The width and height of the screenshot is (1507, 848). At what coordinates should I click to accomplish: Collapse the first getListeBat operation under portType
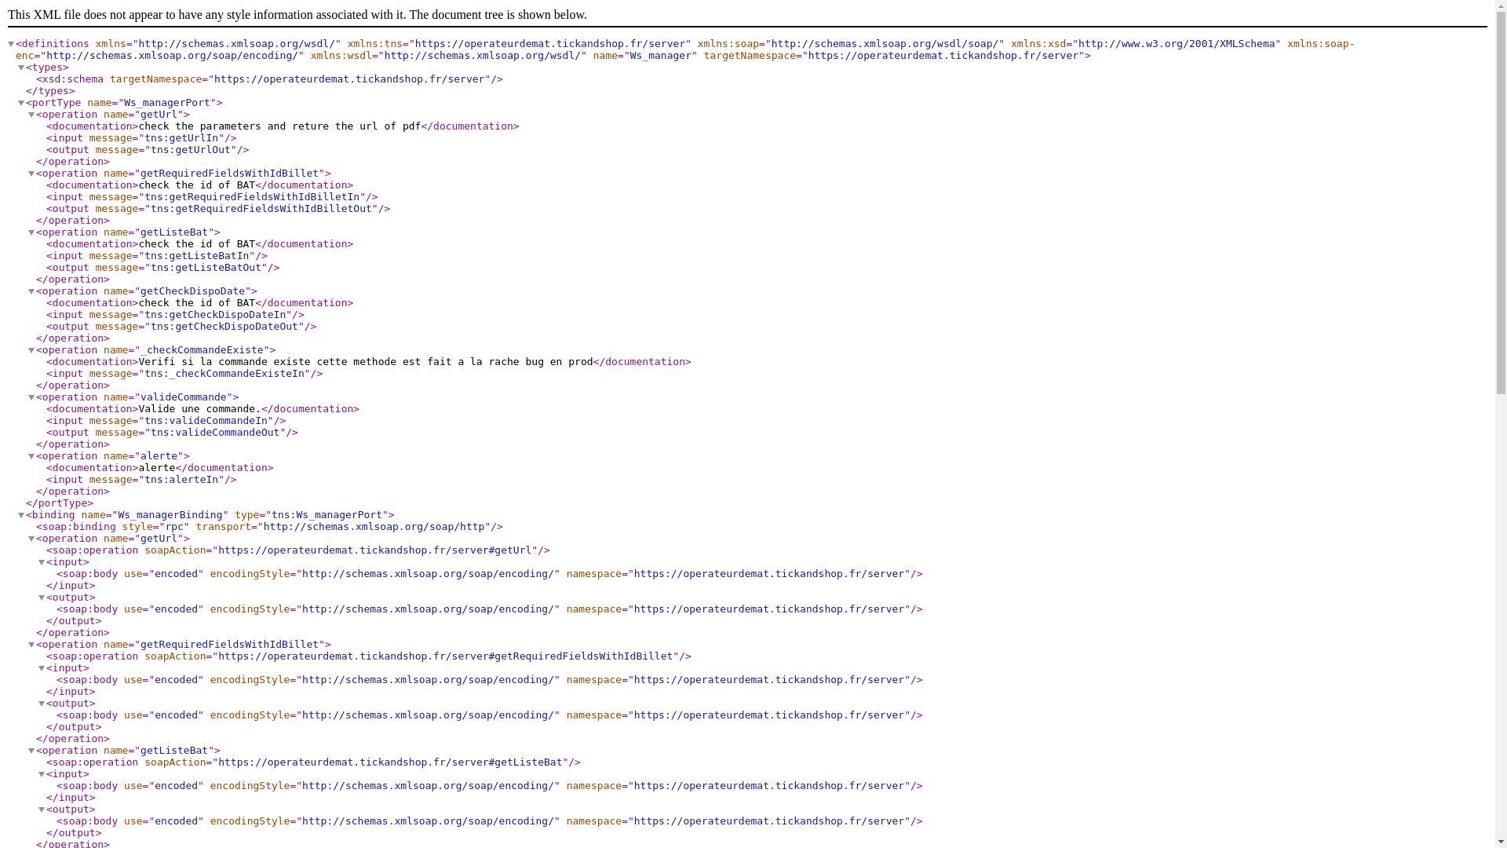[x=31, y=232]
